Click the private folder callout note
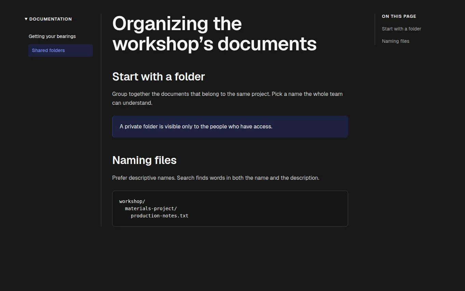Screen dimensions: 465x291 click(x=230, y=127)
